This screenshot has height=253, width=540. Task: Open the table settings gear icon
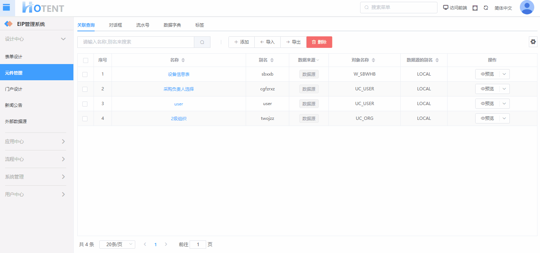pyautogui.click(x=533, y=42)
